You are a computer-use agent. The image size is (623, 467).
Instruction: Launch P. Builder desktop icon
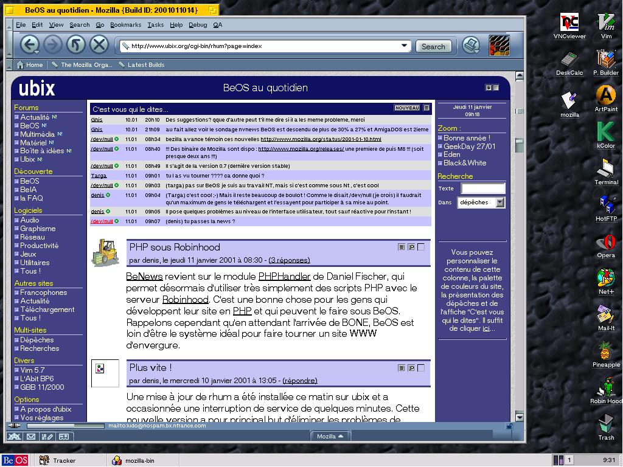pyautogui.click(x=606, y=63)
